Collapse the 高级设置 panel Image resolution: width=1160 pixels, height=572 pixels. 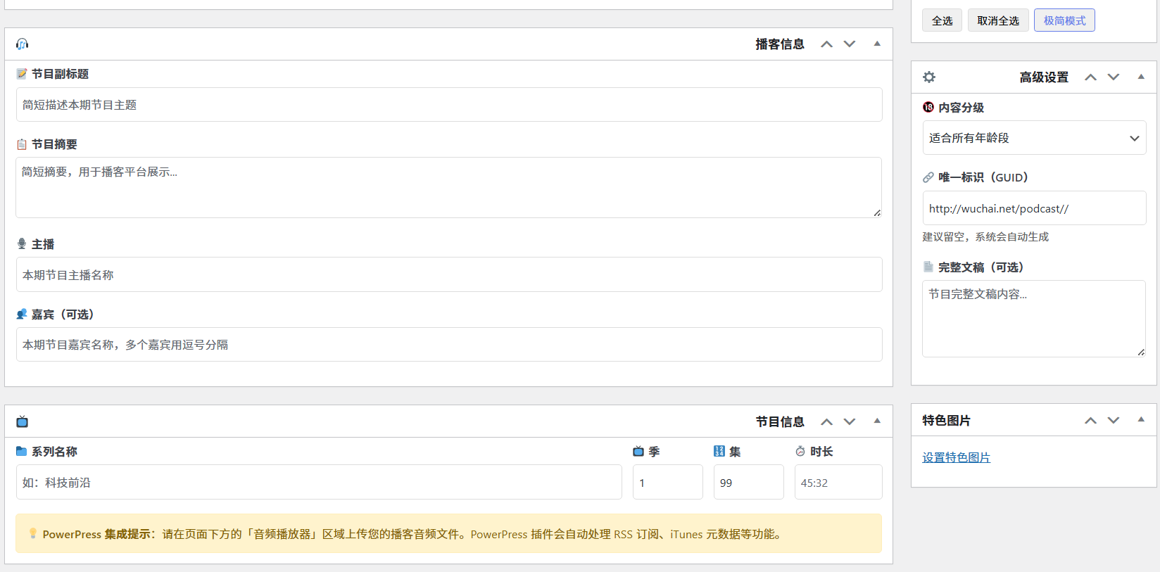1141,77
